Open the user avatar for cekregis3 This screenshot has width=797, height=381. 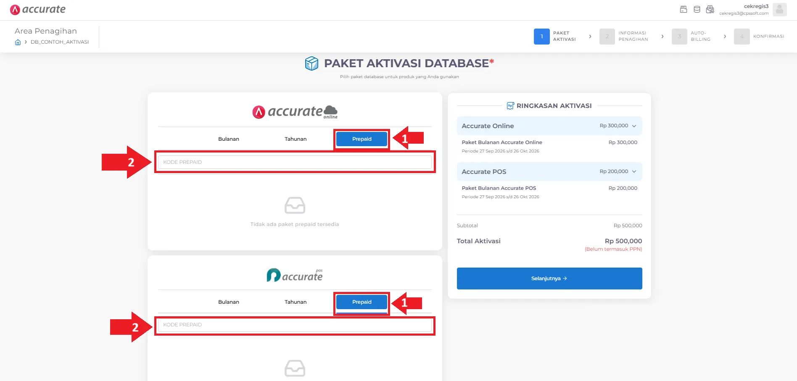(780, 9)
